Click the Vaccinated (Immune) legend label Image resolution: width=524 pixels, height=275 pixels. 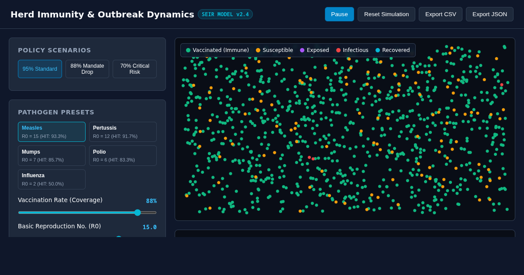point(221,50)
